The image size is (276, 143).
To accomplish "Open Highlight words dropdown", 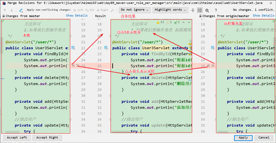I will pos(170,10).
